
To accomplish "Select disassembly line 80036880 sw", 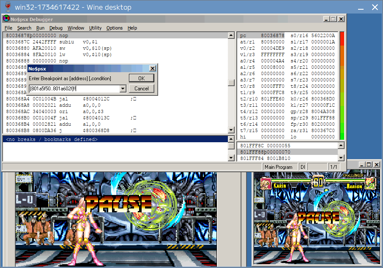I will tap(115, 48).
